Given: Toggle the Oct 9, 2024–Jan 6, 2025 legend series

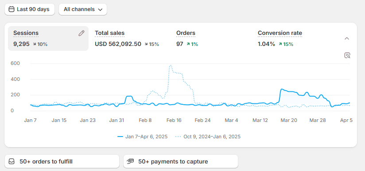Looking at the screenshot, I should [208, 137].
